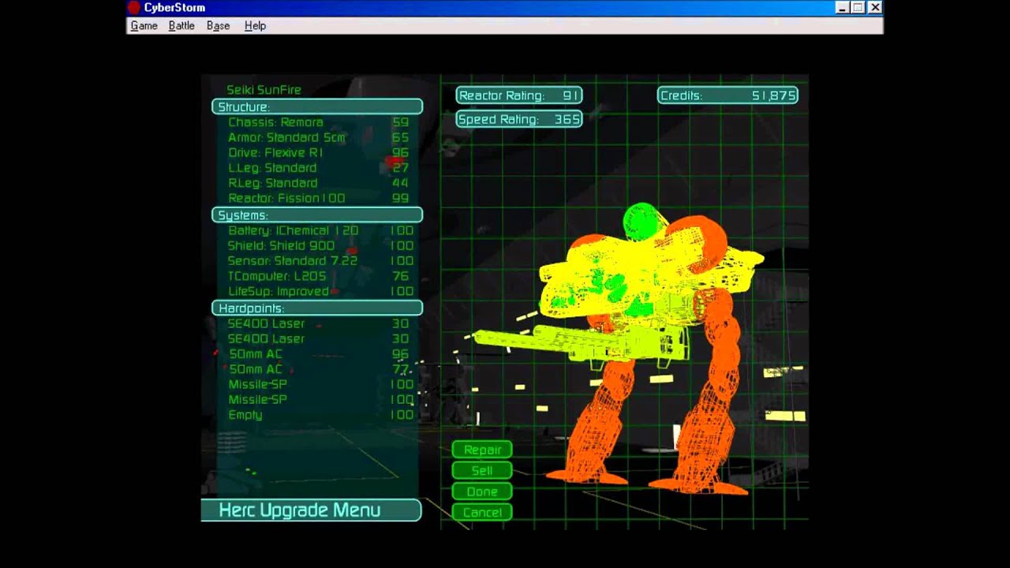Select the Empty hardpoint slot
Screen dimensions: 1010x568
click(320, 414)
